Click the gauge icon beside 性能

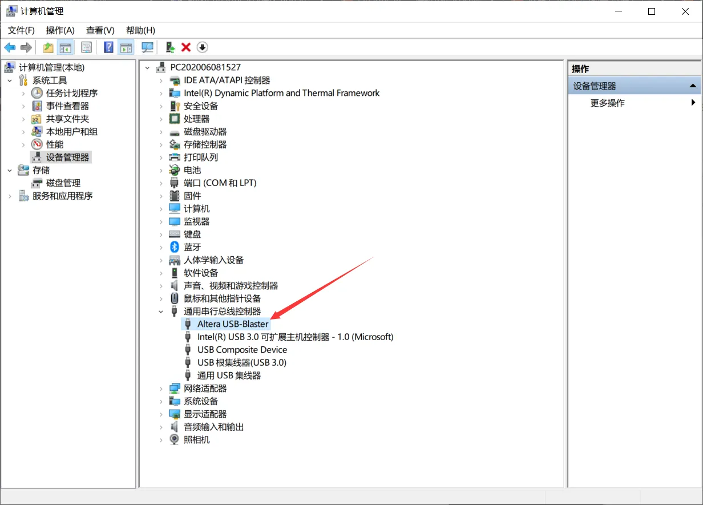tap(37, 144)
